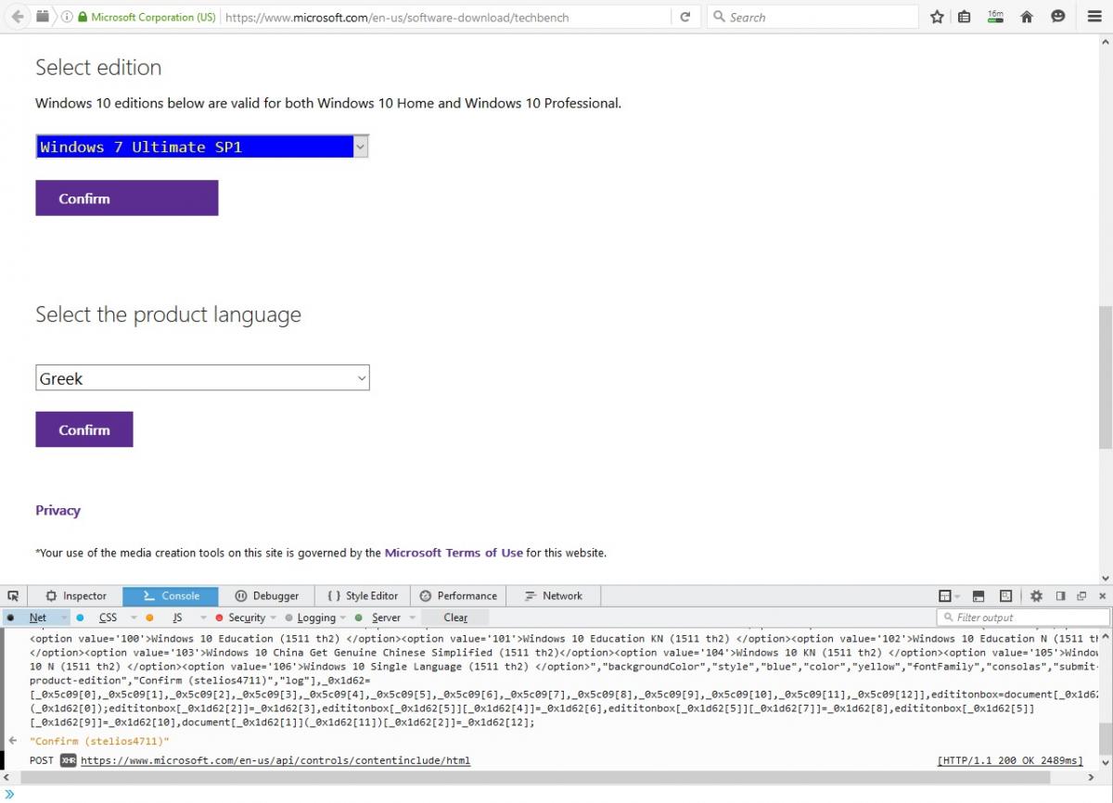The width and height of the screenshot is (1113, 803).
Task: Switch to the Console tab
Action: coord(171,596)
